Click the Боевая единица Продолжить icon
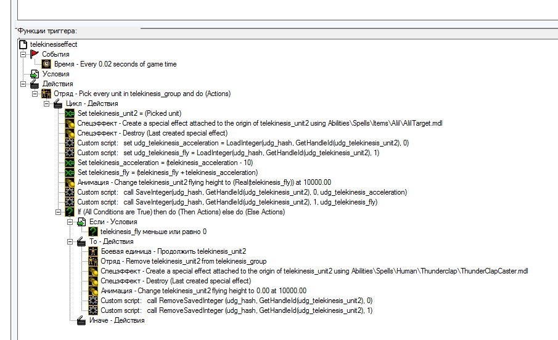This screenshot has height=340, width=558. coord(93,251)
